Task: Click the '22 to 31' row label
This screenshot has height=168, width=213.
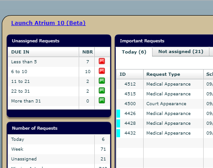Action: pos(20,91)
